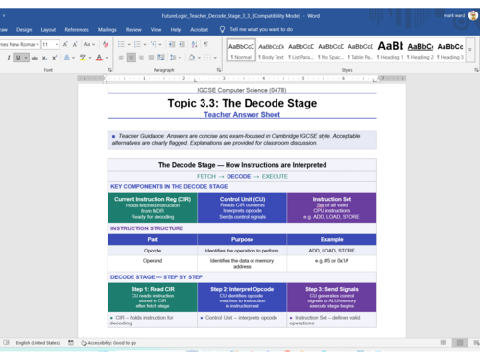Switch to the Review tab

click(x=133, y=30)
